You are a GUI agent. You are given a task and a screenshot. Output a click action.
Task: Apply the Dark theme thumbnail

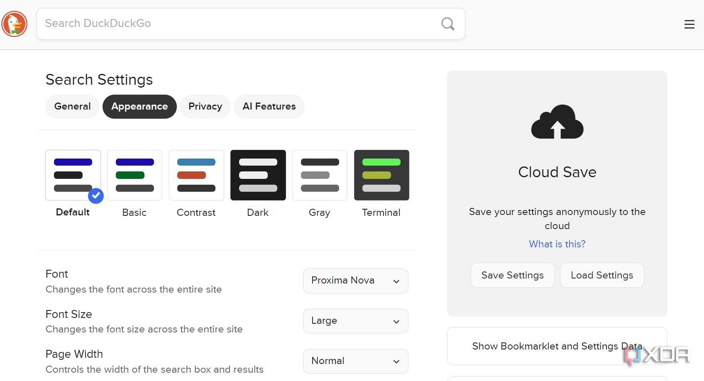[x=258, y=175]
